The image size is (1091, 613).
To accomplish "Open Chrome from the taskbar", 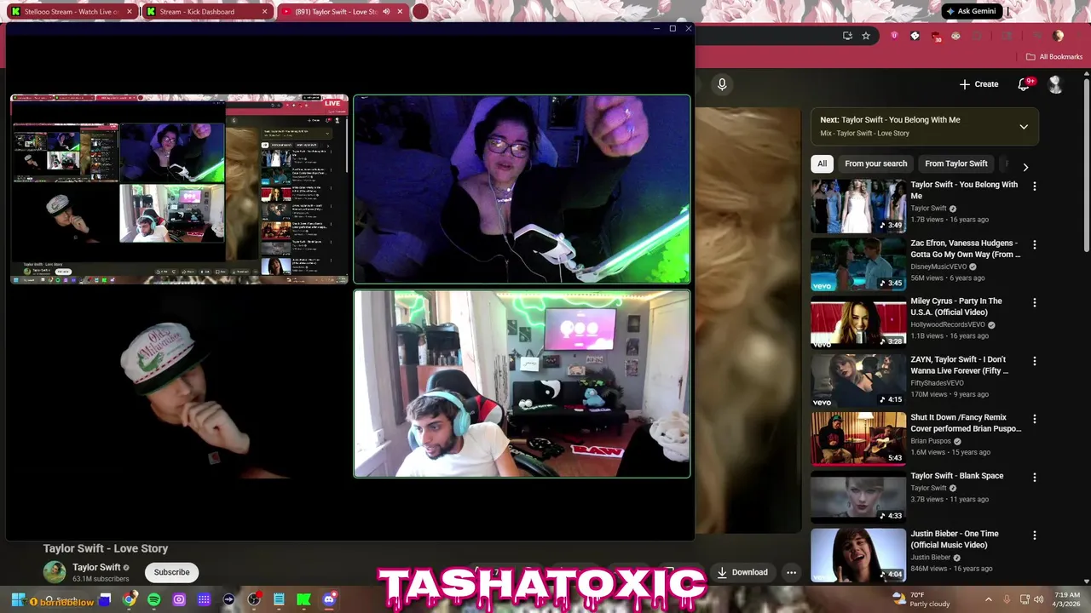I will [x=130, y=599].
